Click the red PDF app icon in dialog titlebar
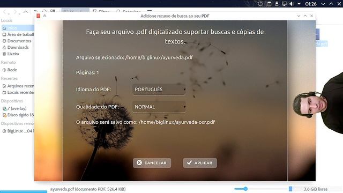Image resolution: width=343 pixels, height=193 pixels. click(38, 16)
